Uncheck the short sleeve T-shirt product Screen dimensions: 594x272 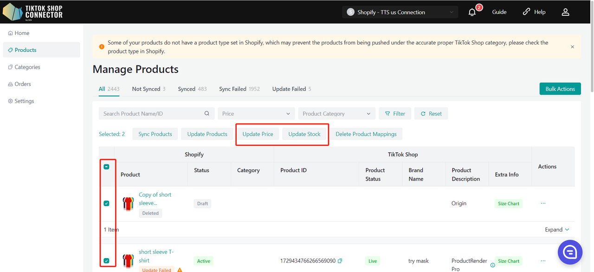tap(106, 261)
